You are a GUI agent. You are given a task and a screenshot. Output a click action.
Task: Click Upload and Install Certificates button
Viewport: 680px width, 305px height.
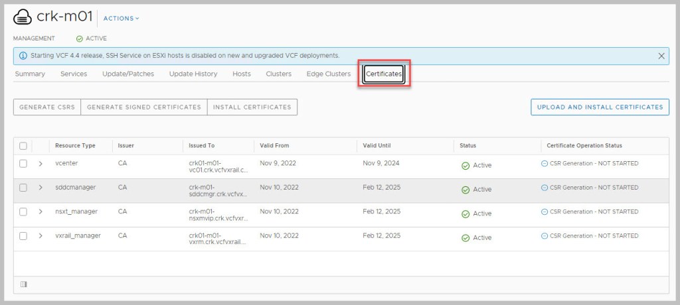point(600,107)
